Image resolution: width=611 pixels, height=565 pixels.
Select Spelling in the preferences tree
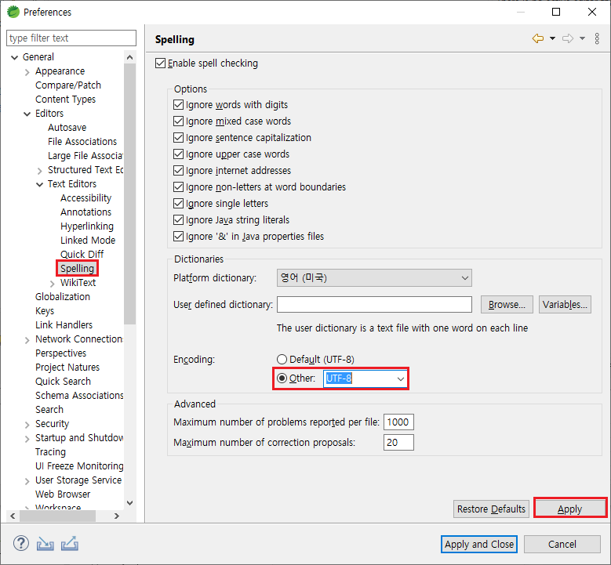(x=77, y=268)
